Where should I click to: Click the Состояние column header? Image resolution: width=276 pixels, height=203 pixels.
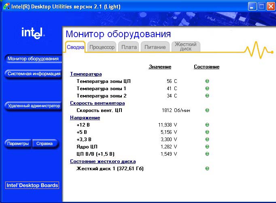pos(207,67)
